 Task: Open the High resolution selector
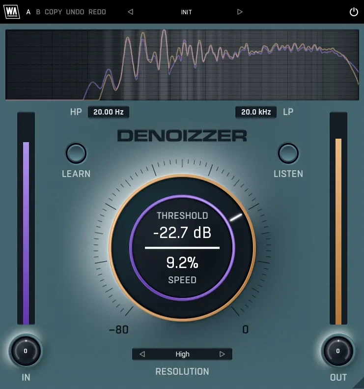(182, 354)
